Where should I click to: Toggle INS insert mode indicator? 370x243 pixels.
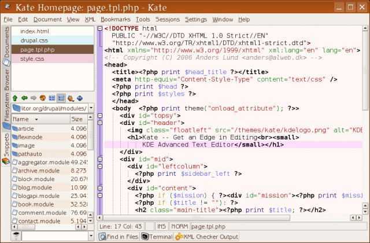[162, 226]
